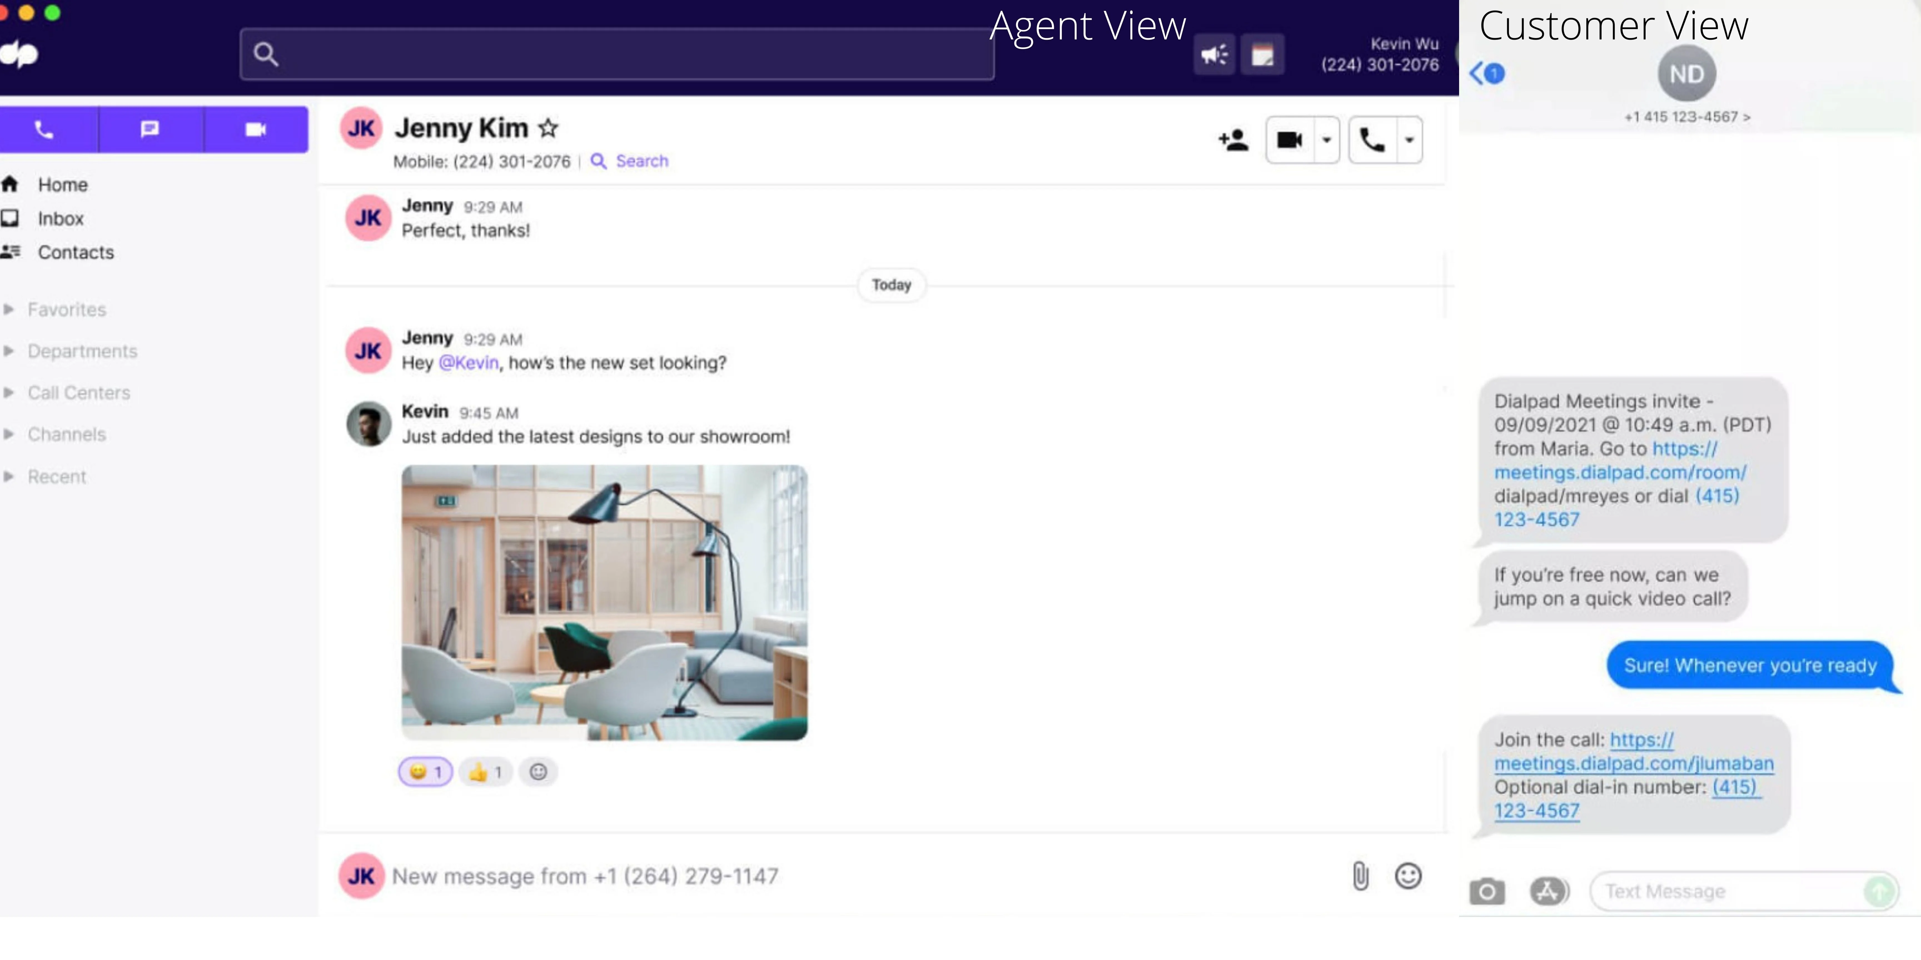This screenshot has width=1921, height=960.
Task: Click the green maximize window dot
Action: 52,13
